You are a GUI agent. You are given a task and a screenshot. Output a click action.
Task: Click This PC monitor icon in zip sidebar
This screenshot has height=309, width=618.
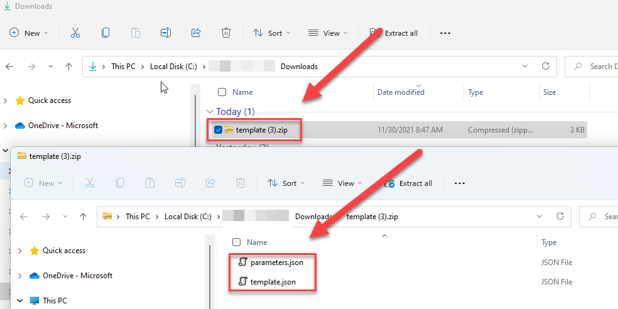(35, 300)
